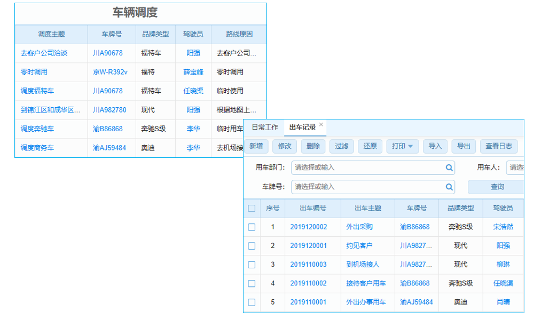
Task: Click the 修改 (Modify) toolbar button
Action: coord(285,146)
